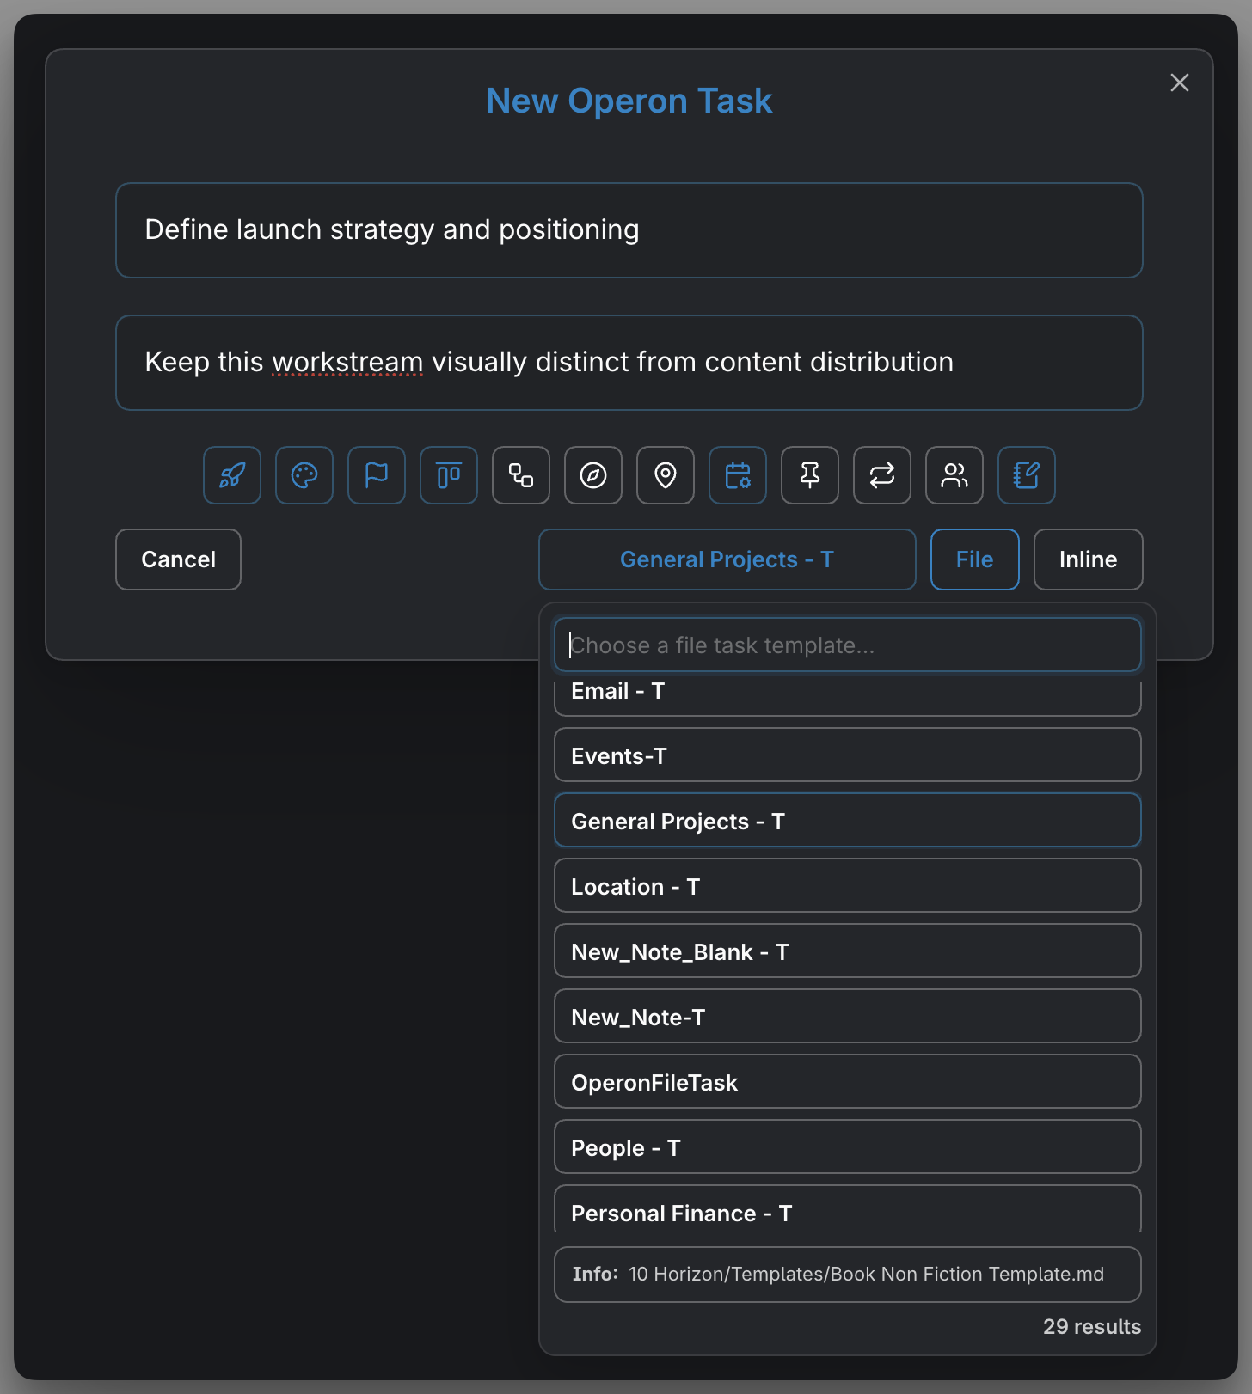Focus the file task template search field

coord(848,645)
